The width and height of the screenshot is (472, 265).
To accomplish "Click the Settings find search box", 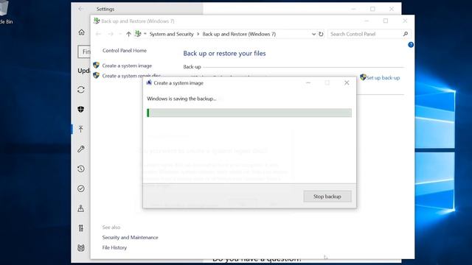I will coord(84,52).
